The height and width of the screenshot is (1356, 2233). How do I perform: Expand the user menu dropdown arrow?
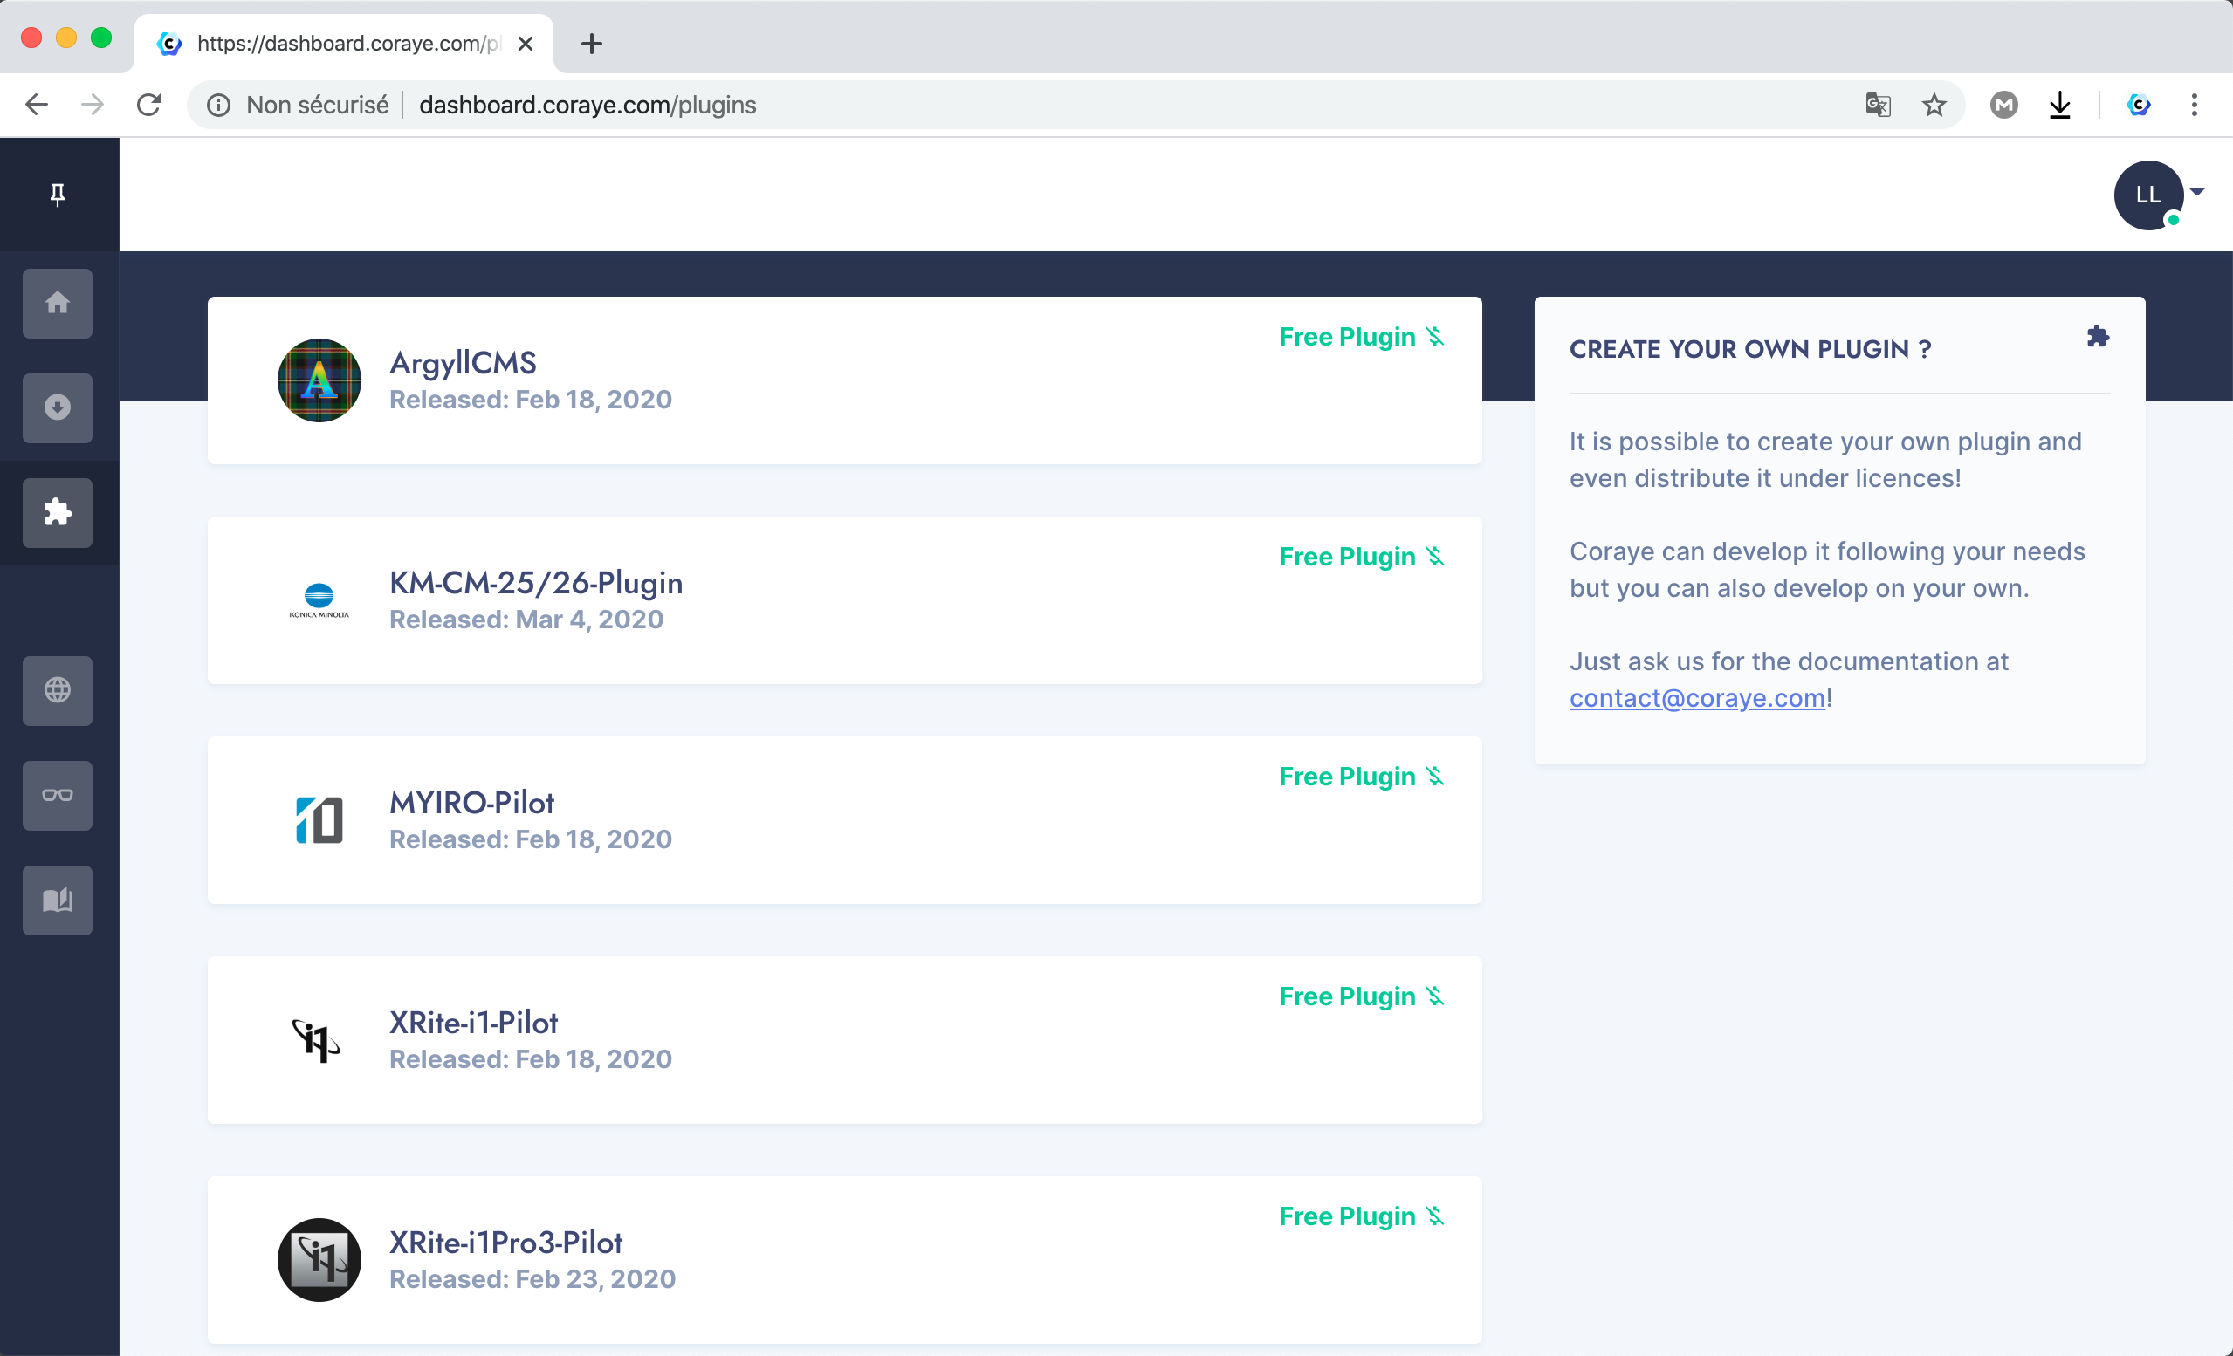pos(2196,192)
